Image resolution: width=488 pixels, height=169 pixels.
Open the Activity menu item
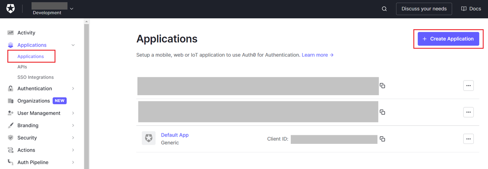(26, 33)
